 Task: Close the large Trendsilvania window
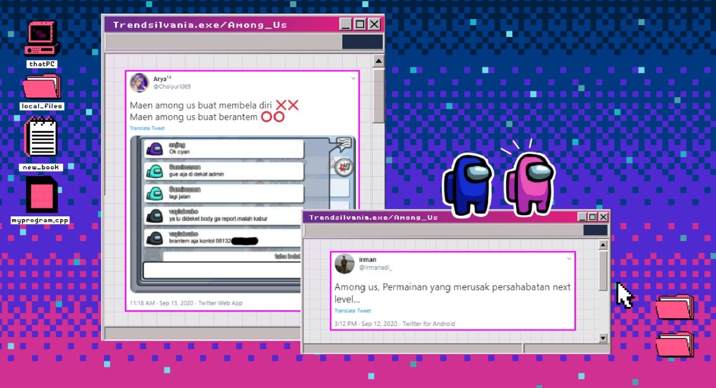click(x=374, y=24)
